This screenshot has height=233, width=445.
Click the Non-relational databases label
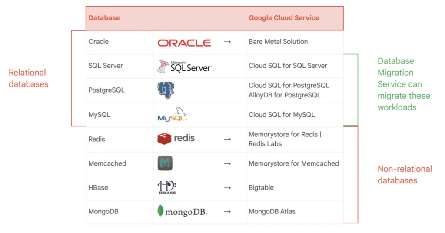tap(405, 175)
